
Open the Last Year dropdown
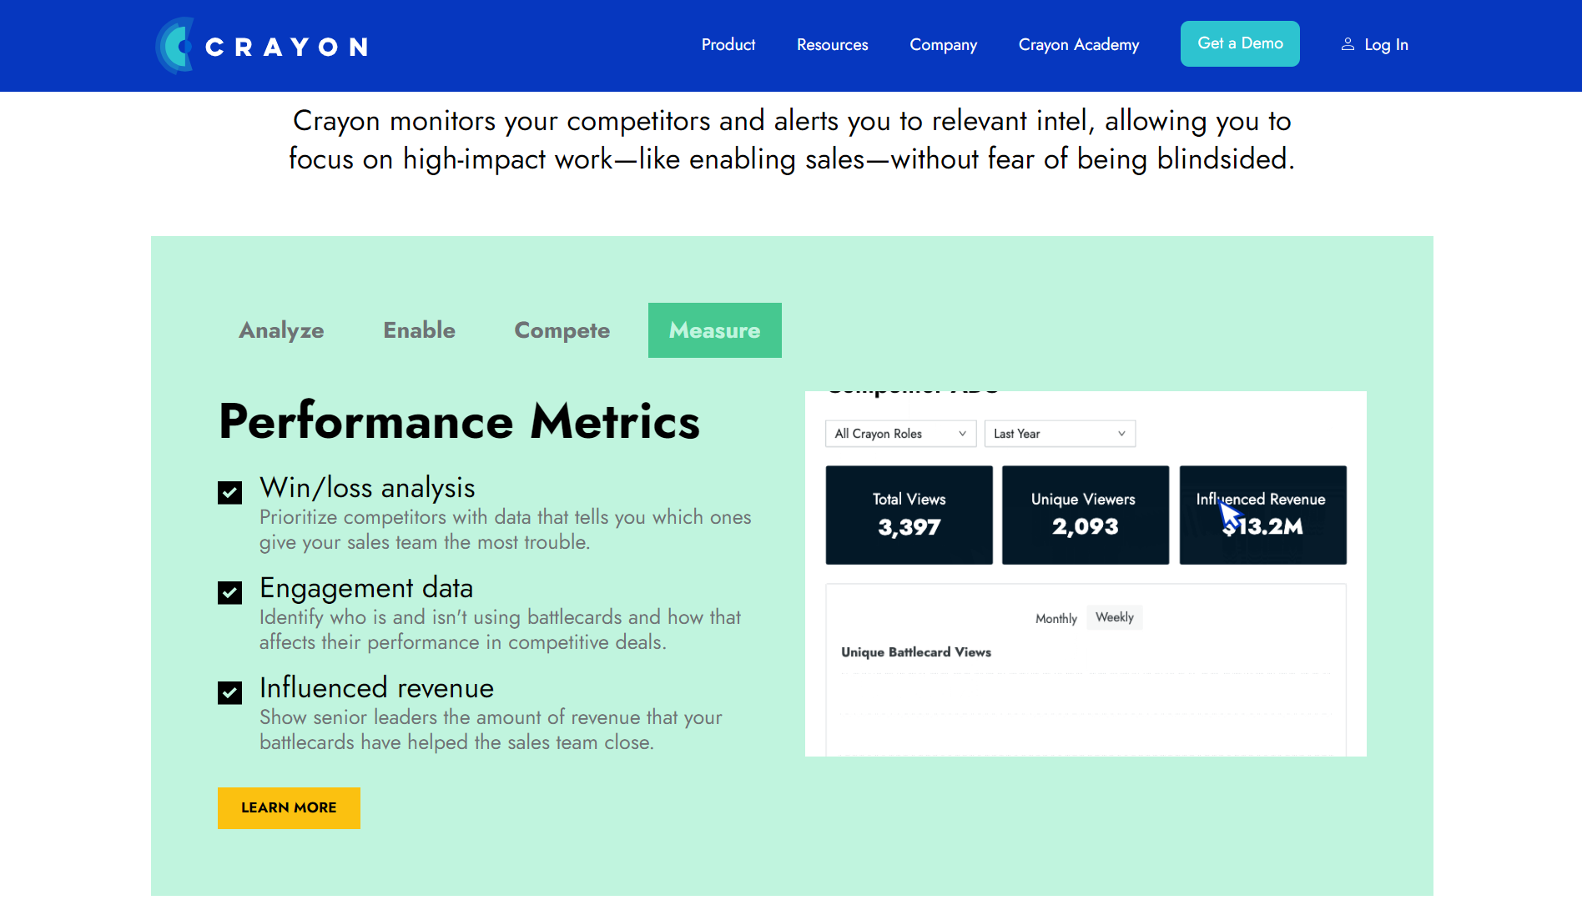pyautogui.click(x=1060, y=434)
